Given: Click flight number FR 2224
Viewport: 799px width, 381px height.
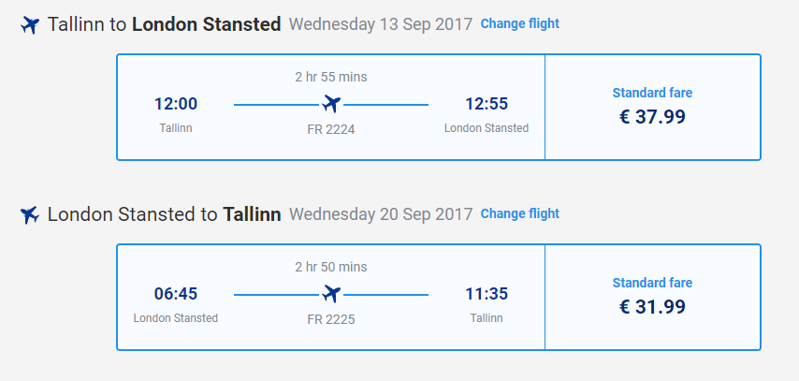Looking at the screenshot, I should [x=331, y=129].
